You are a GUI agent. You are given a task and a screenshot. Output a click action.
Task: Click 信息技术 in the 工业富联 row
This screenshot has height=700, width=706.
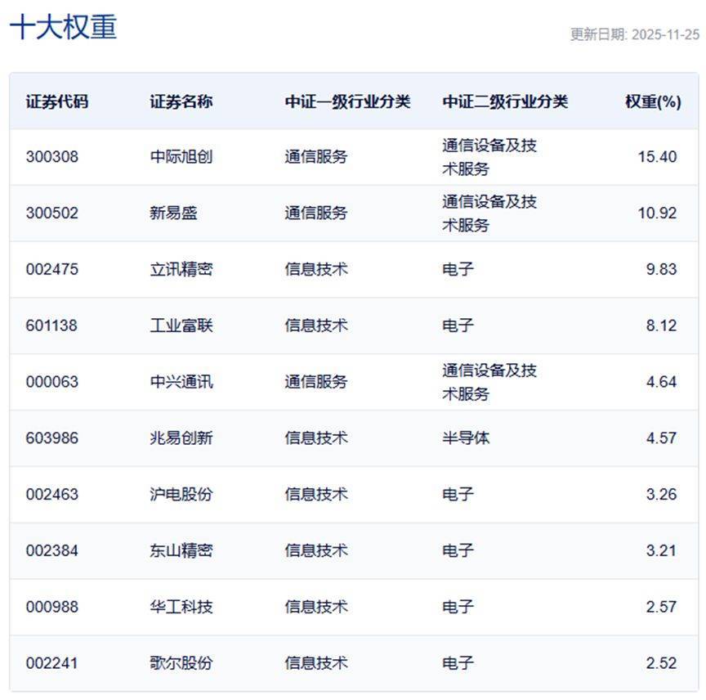point(316,325)
